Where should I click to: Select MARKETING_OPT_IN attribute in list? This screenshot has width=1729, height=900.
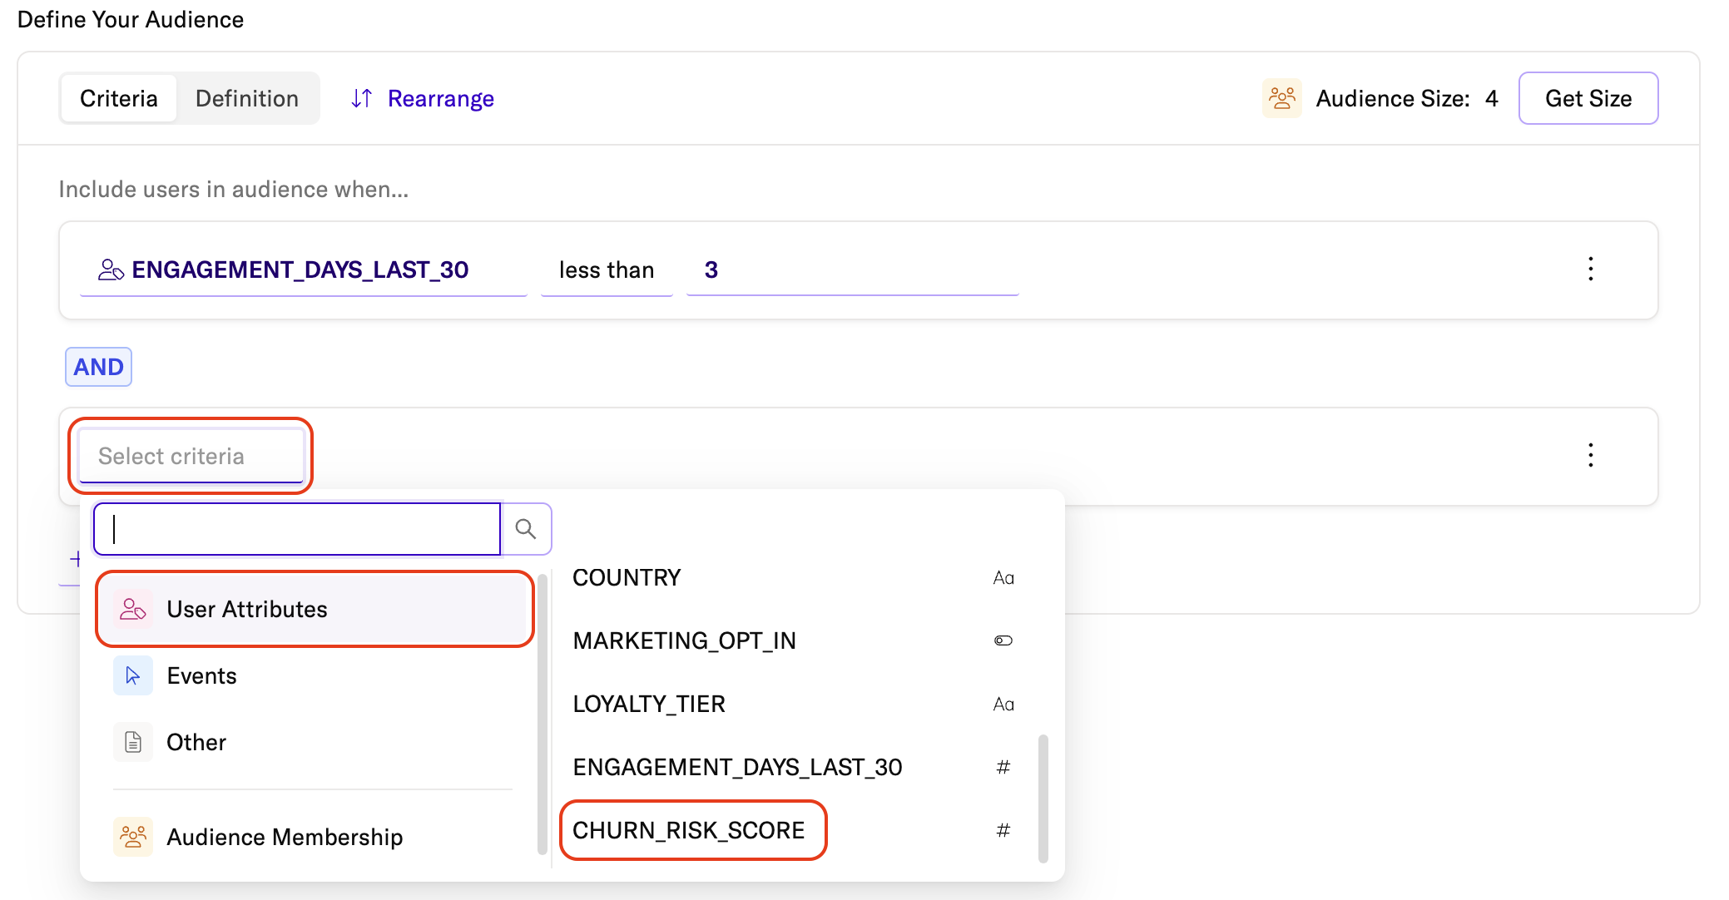click(x=684, y=640)
